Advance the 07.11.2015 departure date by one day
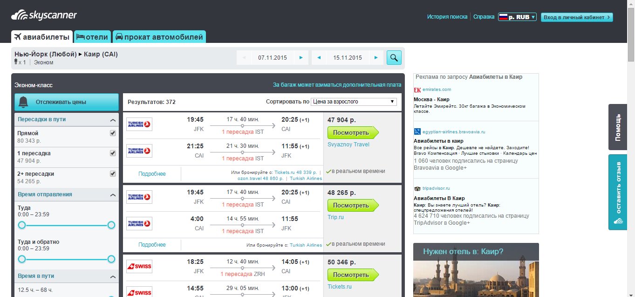Screen dimensions: 635x297 (301, 58)
